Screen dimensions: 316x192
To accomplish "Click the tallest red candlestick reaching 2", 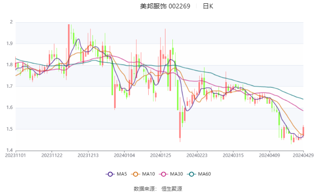I will (69, 46).
